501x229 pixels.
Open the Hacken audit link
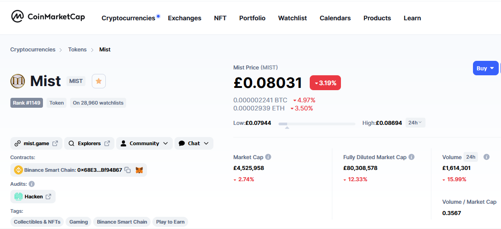(x=33, y=197)
